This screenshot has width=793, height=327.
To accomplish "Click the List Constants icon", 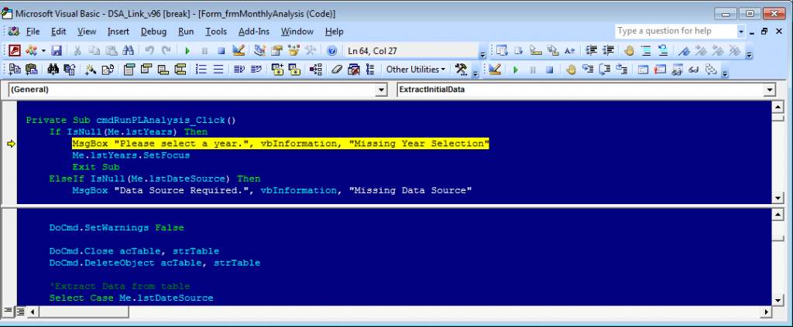I will click(518, 50).
